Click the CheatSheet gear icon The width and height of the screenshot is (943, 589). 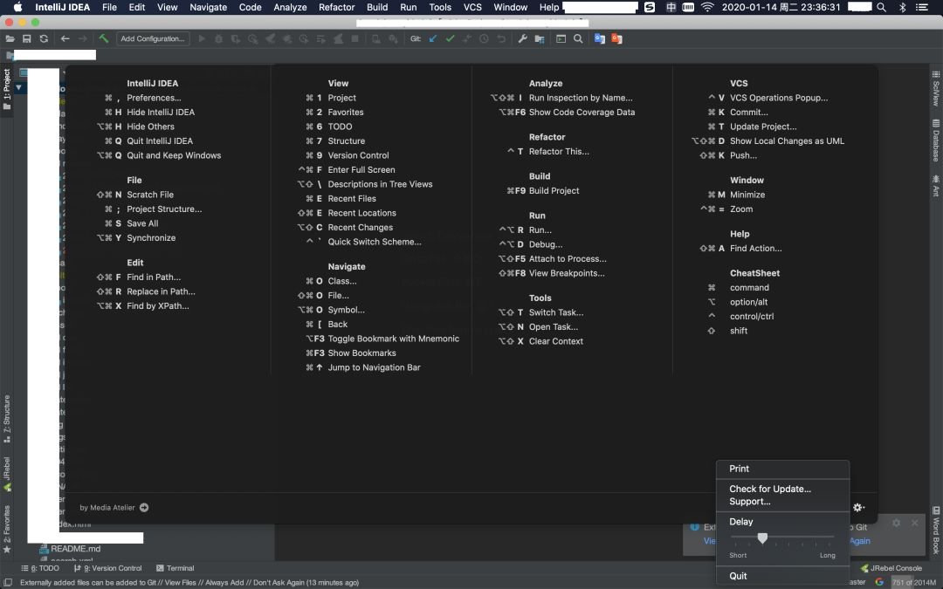[x=858, y=507]
